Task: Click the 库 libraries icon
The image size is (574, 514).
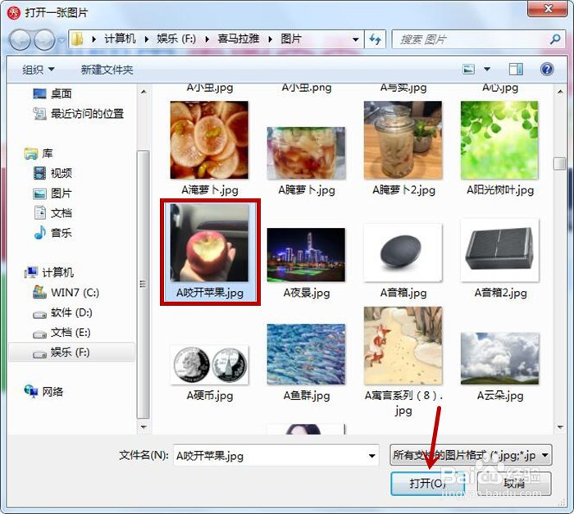Action: tap(31, 153)
